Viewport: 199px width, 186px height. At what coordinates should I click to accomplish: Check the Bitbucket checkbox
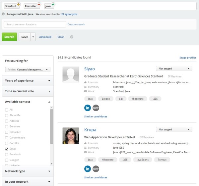(x=7, y=132)
